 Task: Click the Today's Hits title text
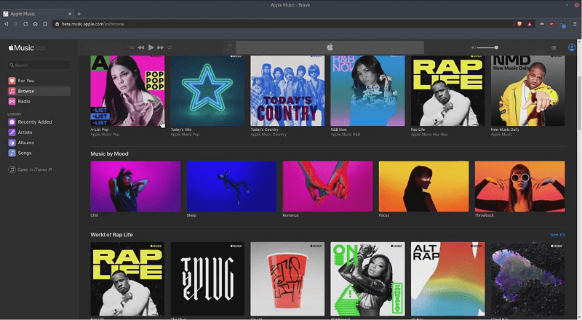[181, 129]
